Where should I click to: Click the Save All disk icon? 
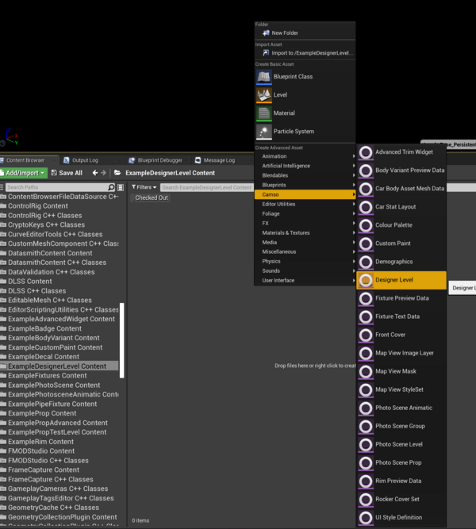pyautogui.click(x=54, y=173)
